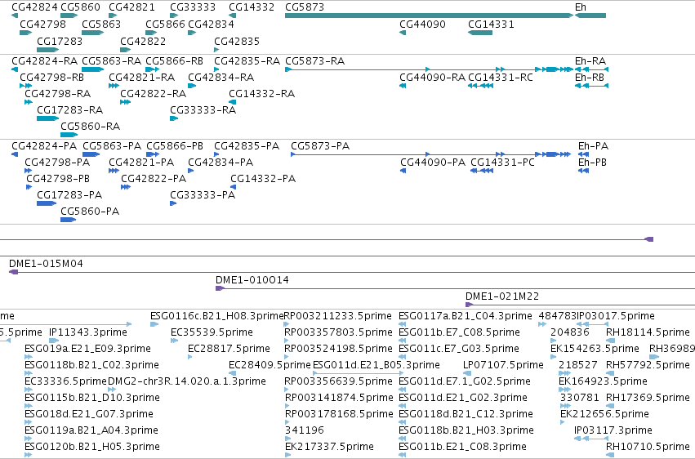This screenshot has height=459, width=695.
Task: Click the CG5873-PA protein label
Action: coord(320,145)
